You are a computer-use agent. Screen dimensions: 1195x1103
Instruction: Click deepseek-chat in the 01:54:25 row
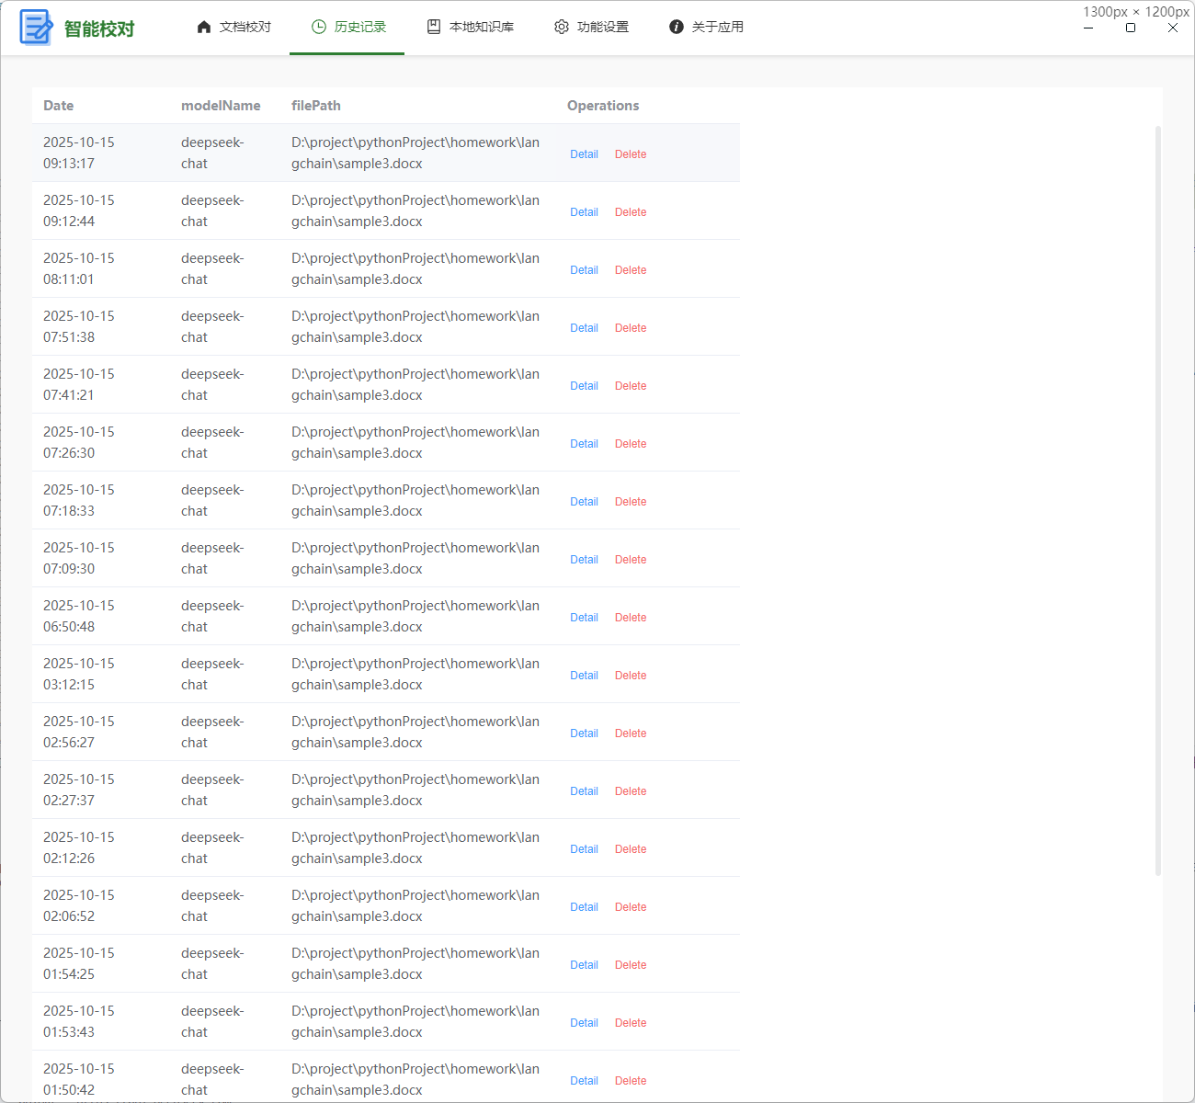pos(212,963)
